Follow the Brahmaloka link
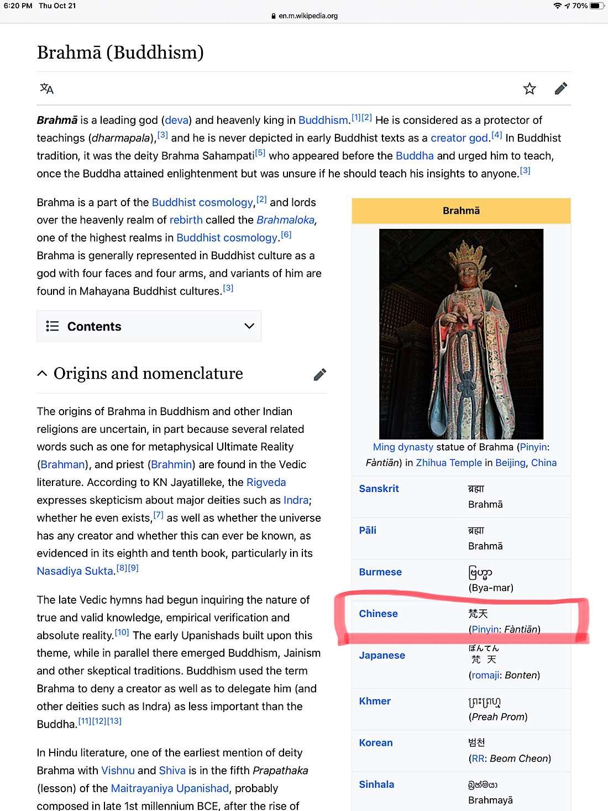Screen dimensions: 608x811 tap(285, 220)
